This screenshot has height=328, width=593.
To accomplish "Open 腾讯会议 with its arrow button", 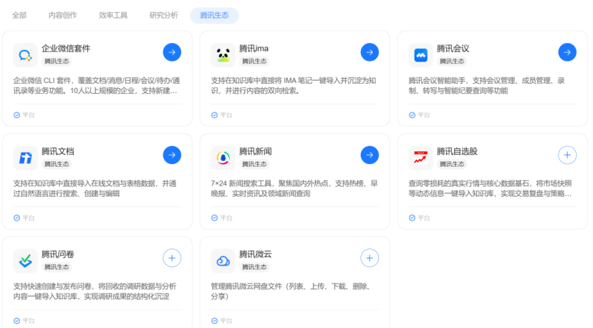I will pos(567,52).
